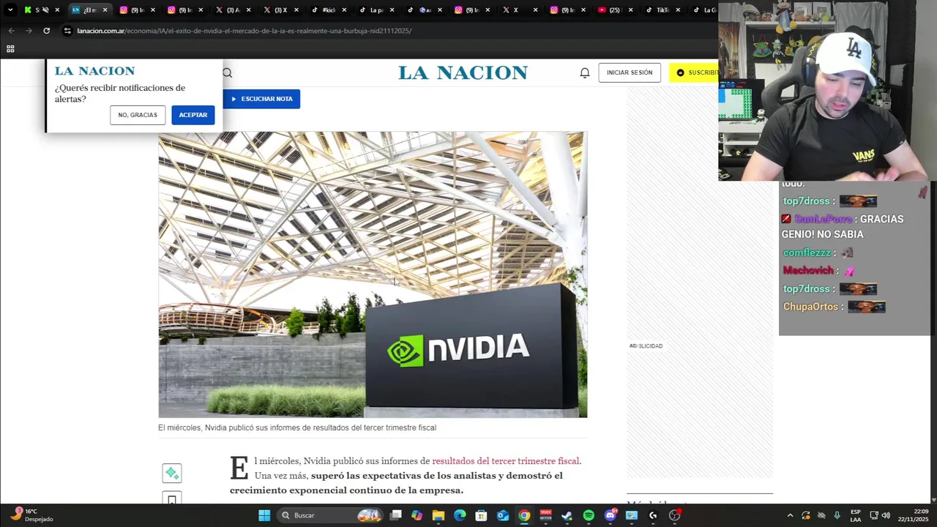Open 'resultados del tercer trimestre fiscal' link

[x=506, y=461]
